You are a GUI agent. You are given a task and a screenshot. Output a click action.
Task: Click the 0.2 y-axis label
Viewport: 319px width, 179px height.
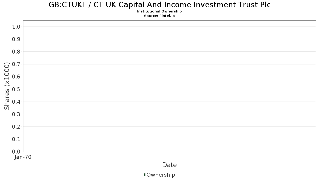16,126
